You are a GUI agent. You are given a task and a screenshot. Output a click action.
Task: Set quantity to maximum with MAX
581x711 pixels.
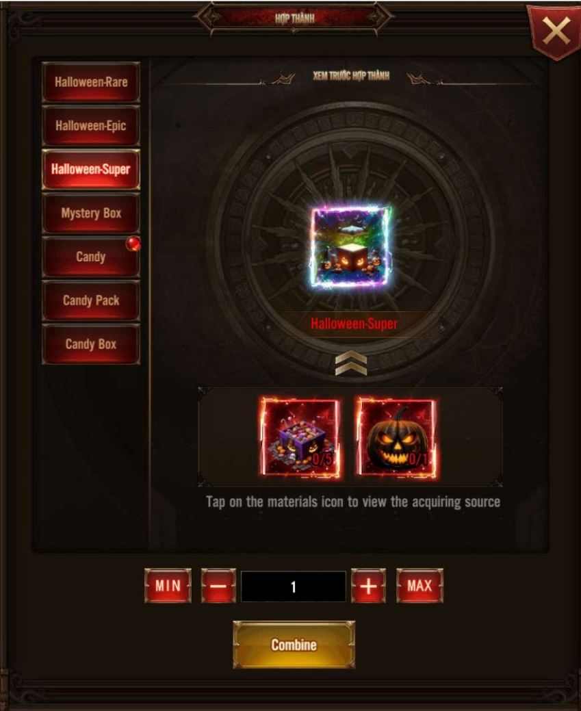419,586
